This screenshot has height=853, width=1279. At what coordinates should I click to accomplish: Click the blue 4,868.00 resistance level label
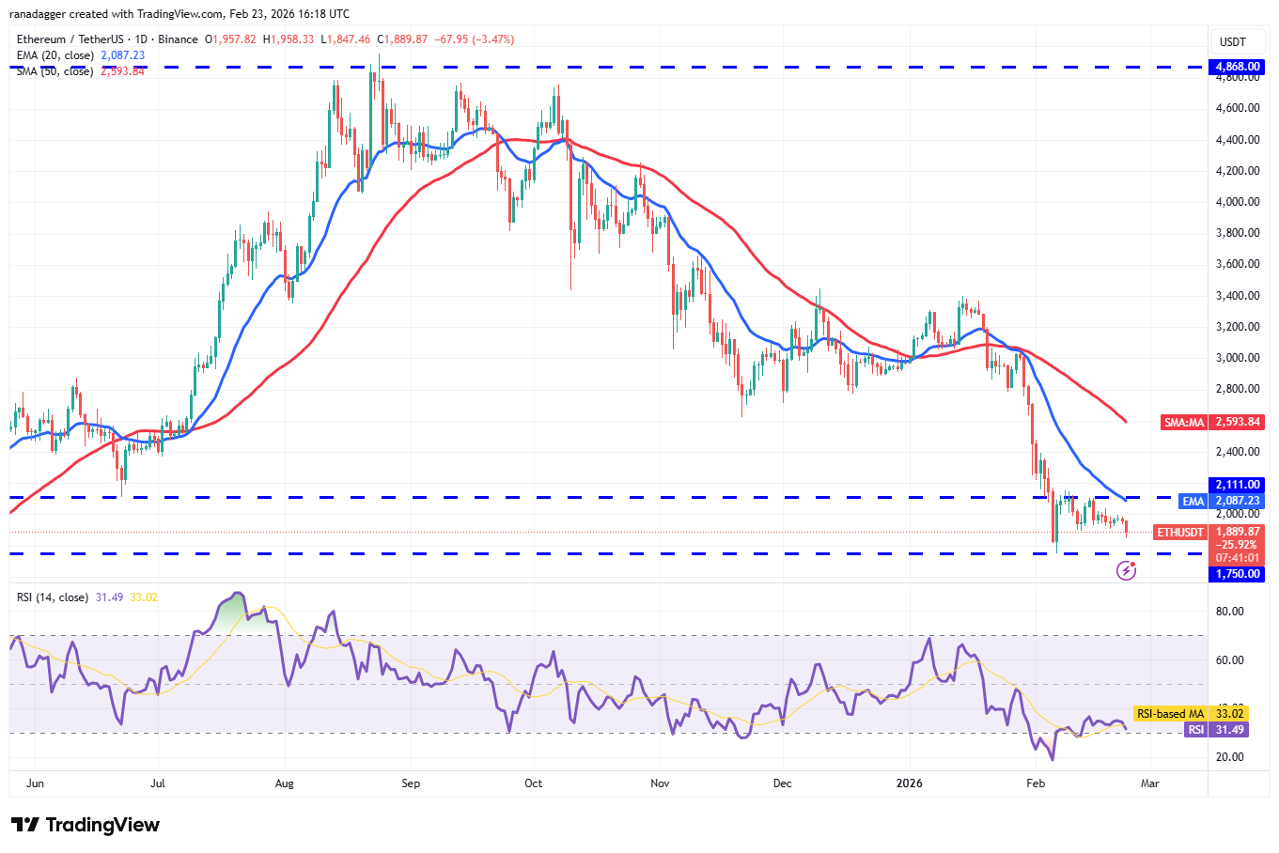1235,67
